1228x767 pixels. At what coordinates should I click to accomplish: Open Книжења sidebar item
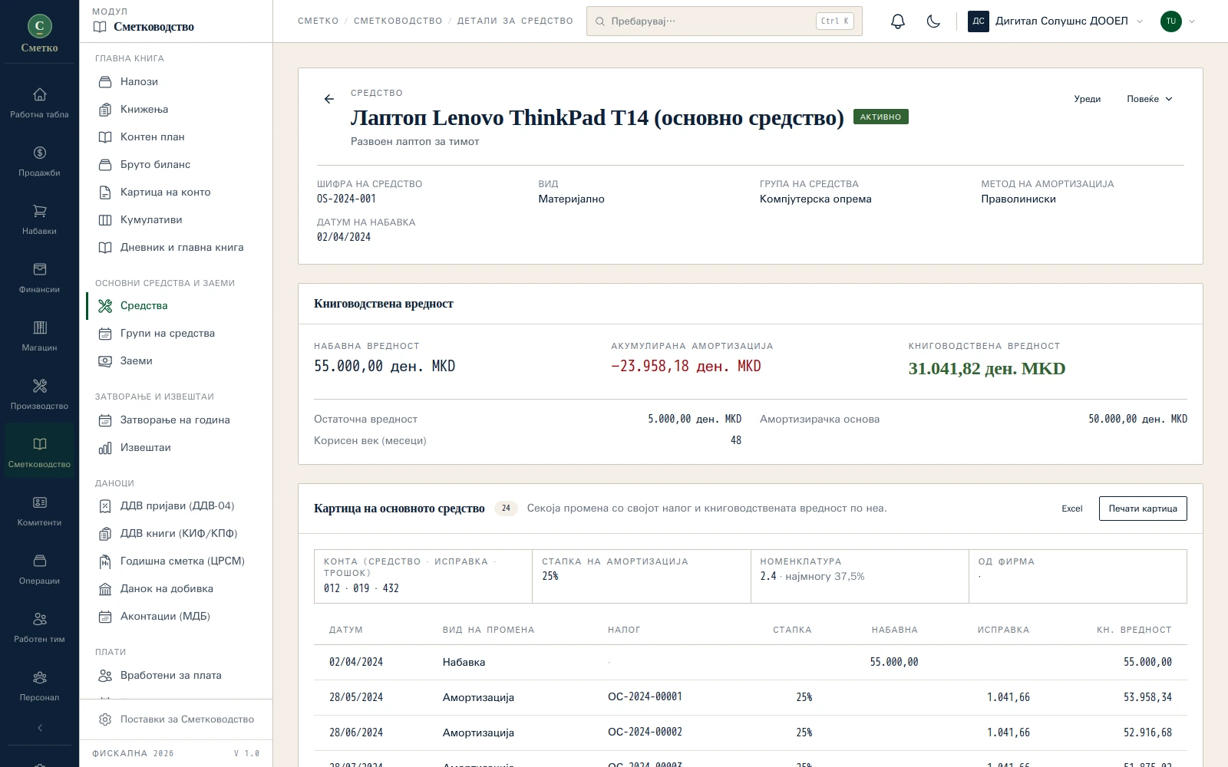pyautogui.click(x=177, y=110)
